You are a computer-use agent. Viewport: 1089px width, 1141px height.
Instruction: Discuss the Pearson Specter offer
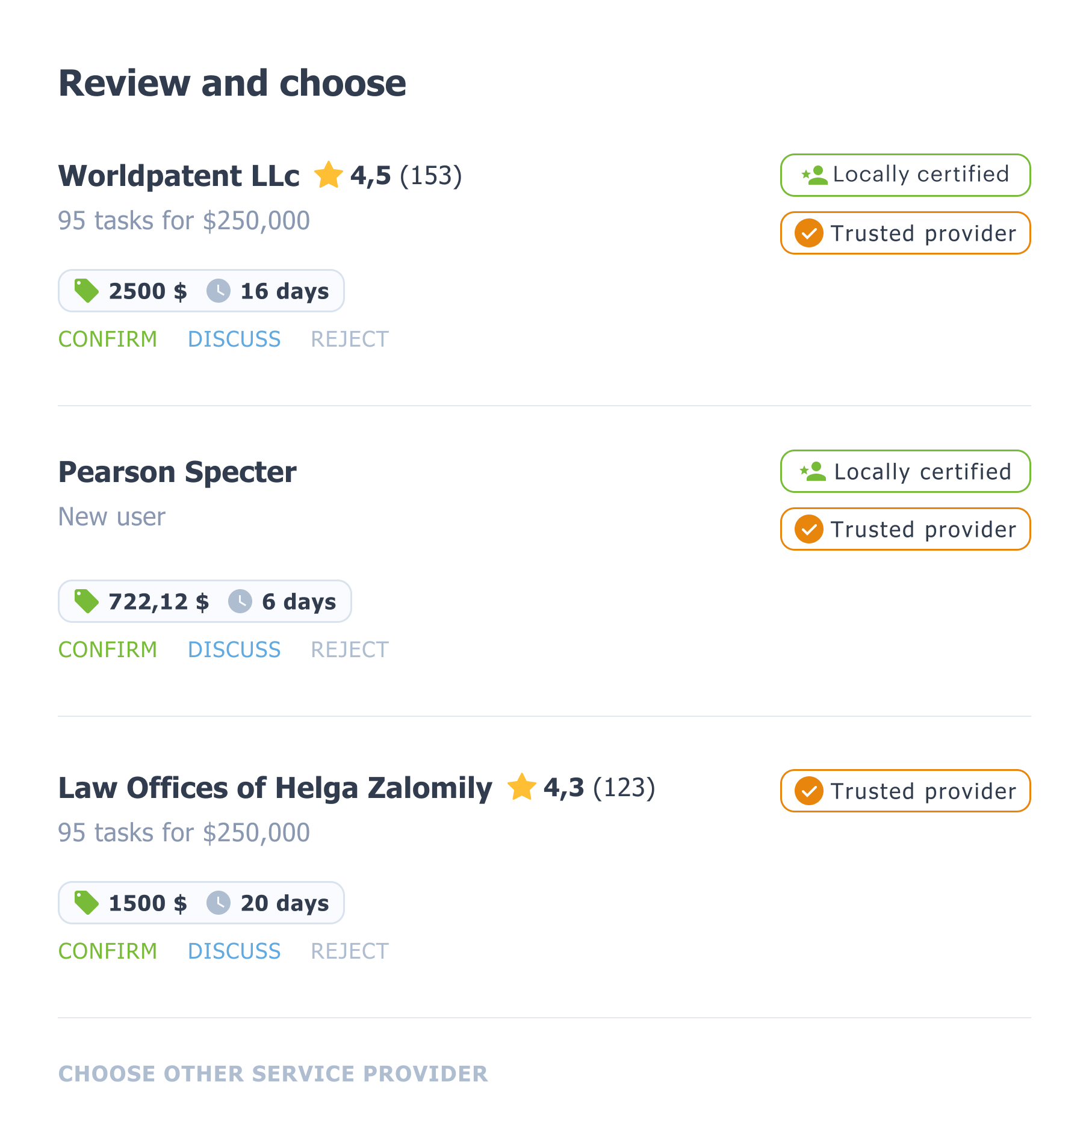coord(234,649)
